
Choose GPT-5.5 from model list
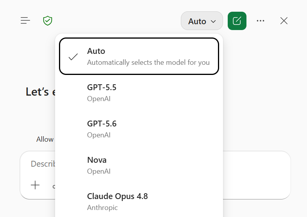click(139, 93)
